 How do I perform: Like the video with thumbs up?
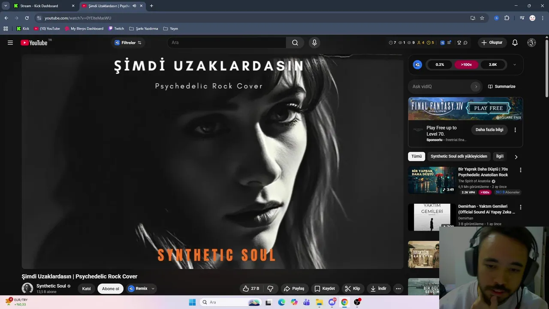click(251, 288)
